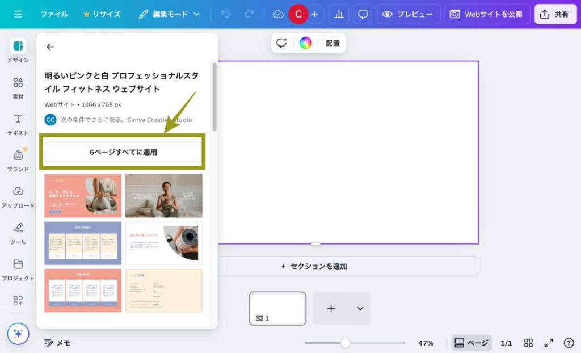Open the 素材 elements sidebar icon
This screenshot has width=581, height=353.
click(18, 88)
